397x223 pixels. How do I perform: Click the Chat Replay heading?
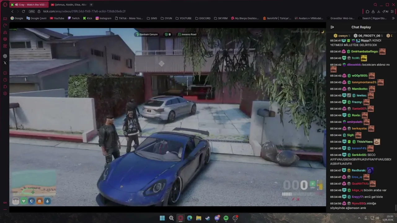[x=361, y=27]
